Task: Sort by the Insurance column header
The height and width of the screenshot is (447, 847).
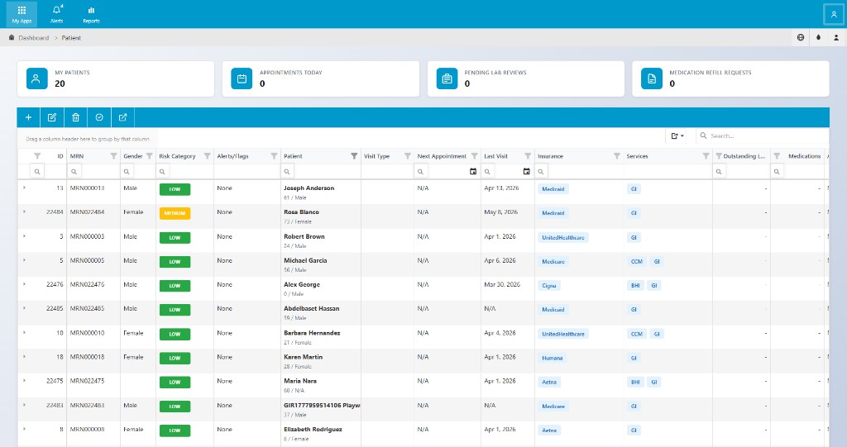Action: tap(550, 156)
